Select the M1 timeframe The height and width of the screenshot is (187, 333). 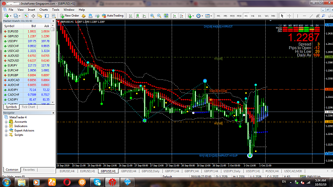click(218, 16)
